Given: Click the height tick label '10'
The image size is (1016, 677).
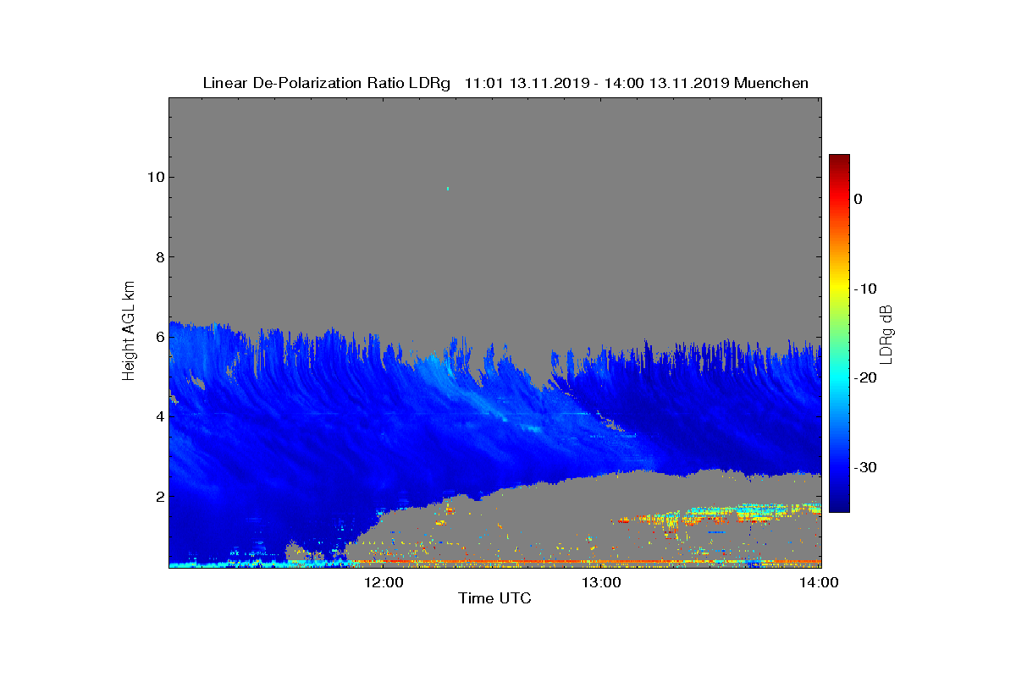Looking at the screenshot, I should 156,177.
